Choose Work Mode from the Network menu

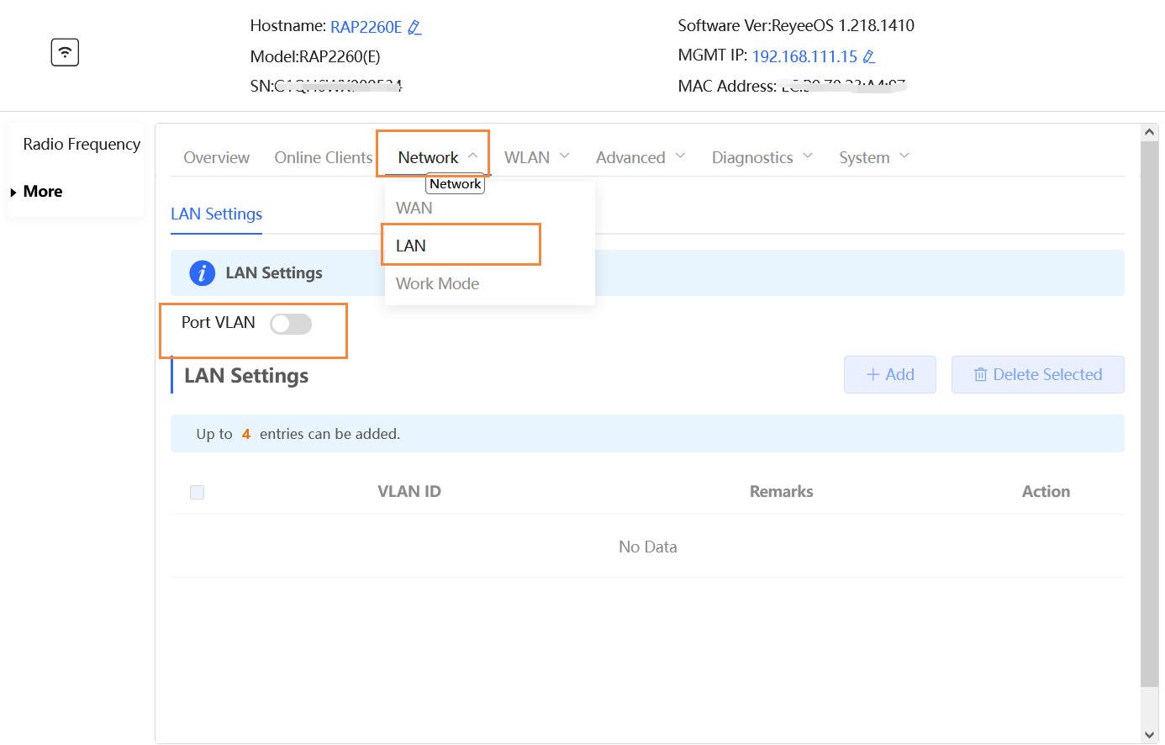tap(437, 284)
